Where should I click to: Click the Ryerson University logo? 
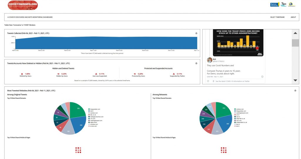(275, 4)
